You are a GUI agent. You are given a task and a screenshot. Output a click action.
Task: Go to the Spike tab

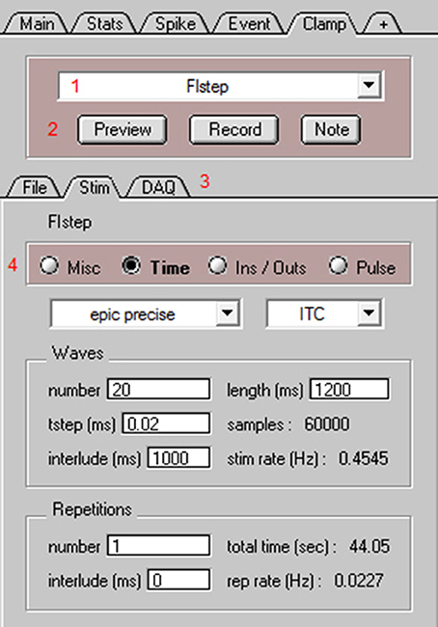(x=176, y=23)
